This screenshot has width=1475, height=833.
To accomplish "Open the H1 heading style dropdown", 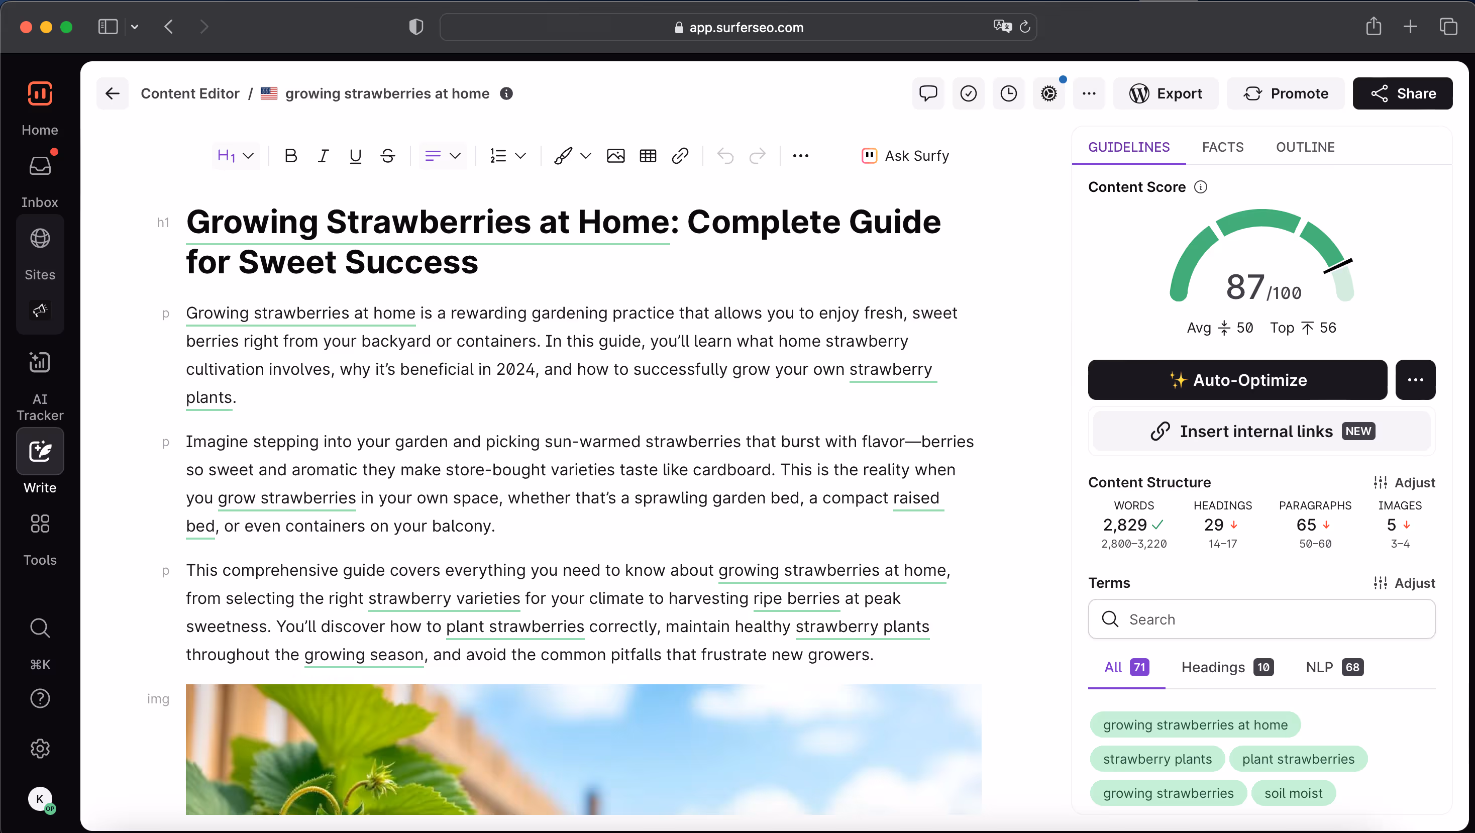I will click(x=236, y=156).
